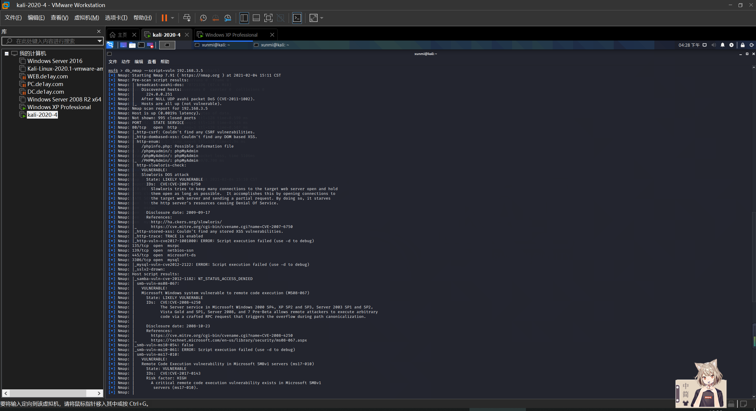Open the snapshot manager toolbar icon
The width and height of the screenshot is (756, 411).
click(x=227, y=18)
